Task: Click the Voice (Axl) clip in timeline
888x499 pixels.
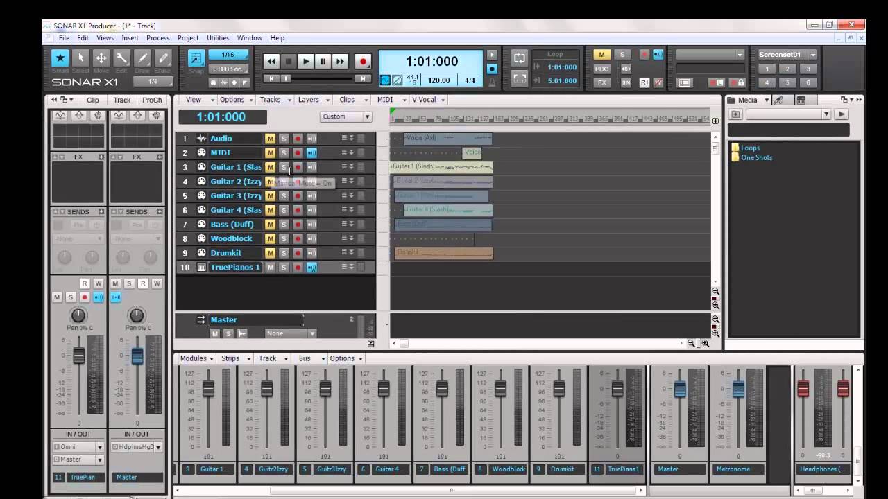Action: (447, 139)
